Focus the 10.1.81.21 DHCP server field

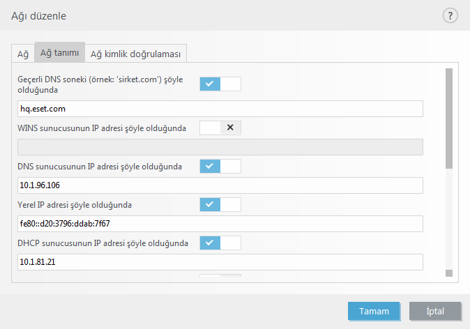[220, 262]
